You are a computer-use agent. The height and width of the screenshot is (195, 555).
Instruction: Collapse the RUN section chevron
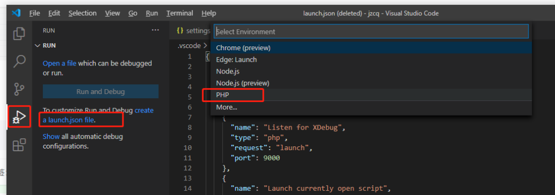pyautogui.click(x=37, y=46)
